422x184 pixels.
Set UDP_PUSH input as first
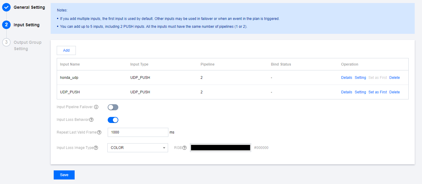[377, 92]
